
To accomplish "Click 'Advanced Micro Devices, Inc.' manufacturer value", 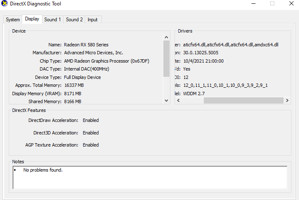I will point(94,53).
